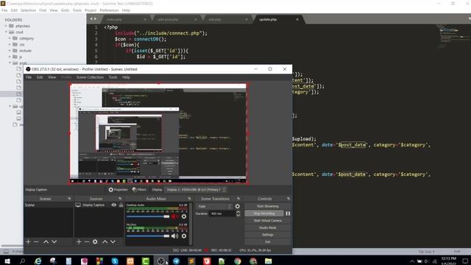Mute Mic/Aux speaker icon
Screen dimensions: 471x265
click(x=174, y=236)
